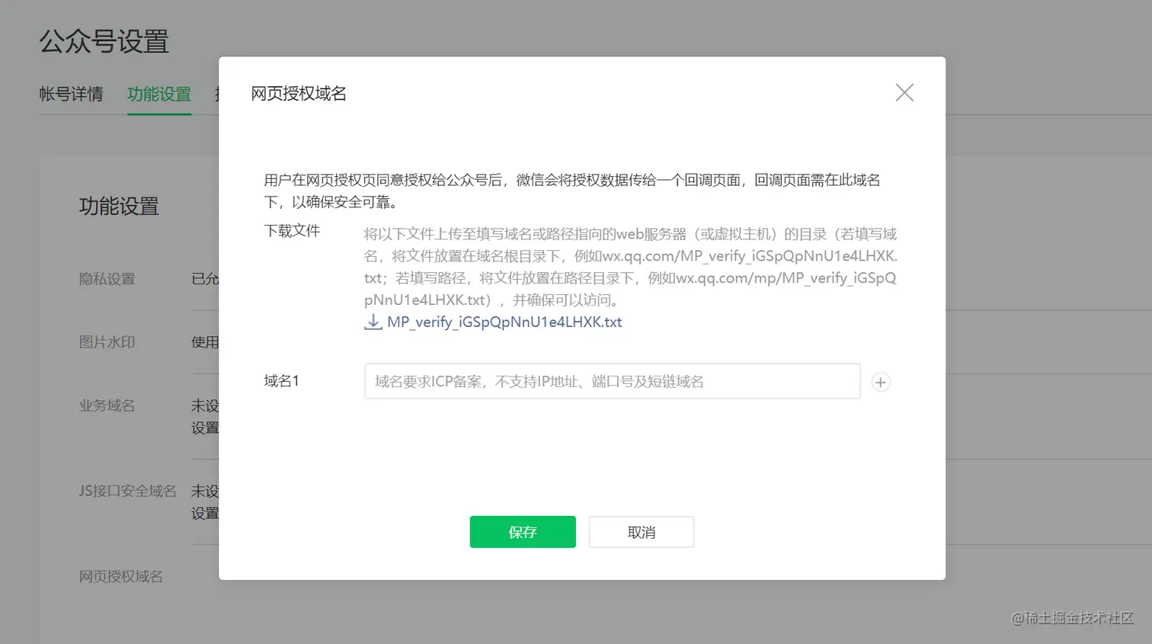Select the 功能设置 tab
The height and width of the screenshot is (644, 1152).
coord(159,94)
